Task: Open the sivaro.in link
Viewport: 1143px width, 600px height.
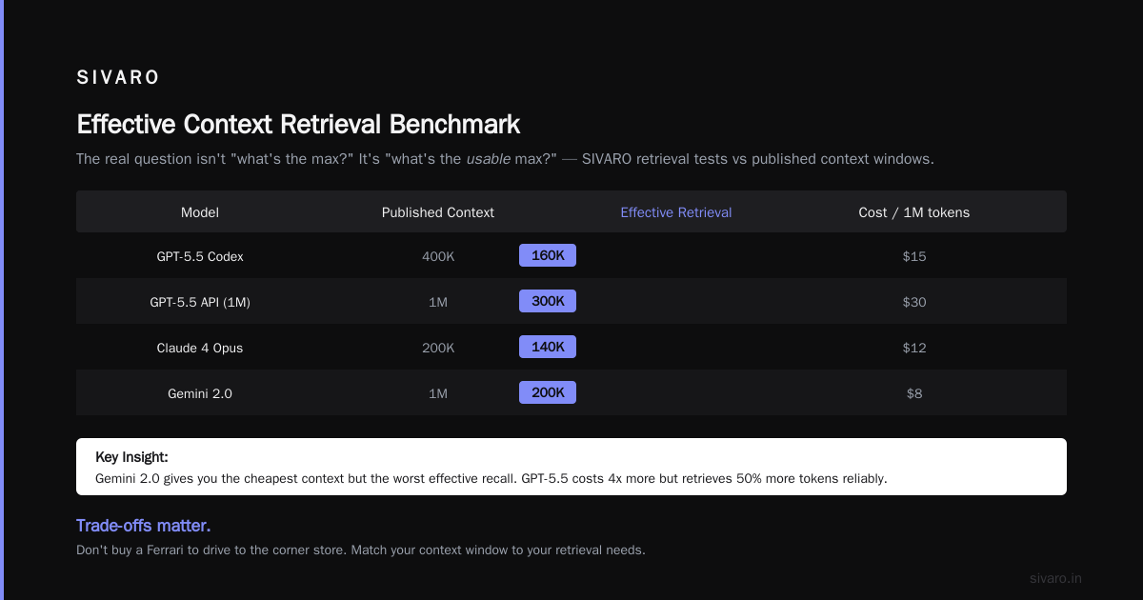Action: [x=1056, y=578]
